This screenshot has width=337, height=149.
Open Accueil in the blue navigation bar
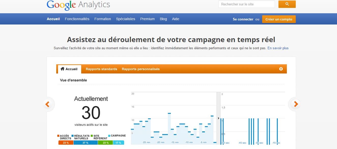53,19
